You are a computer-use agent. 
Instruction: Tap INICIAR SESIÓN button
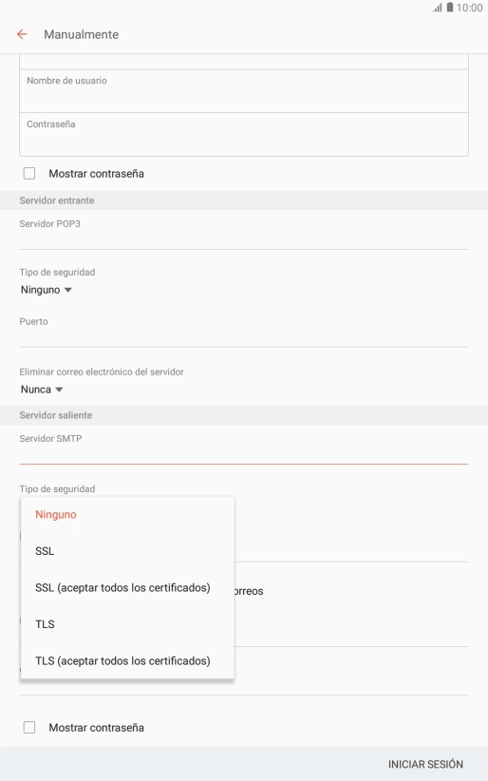(x=425, y=764)
